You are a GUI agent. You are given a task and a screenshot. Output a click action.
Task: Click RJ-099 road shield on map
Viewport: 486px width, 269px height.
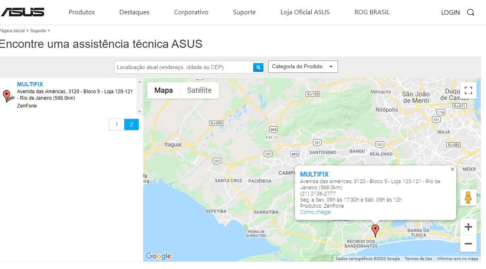click(216, 123)
